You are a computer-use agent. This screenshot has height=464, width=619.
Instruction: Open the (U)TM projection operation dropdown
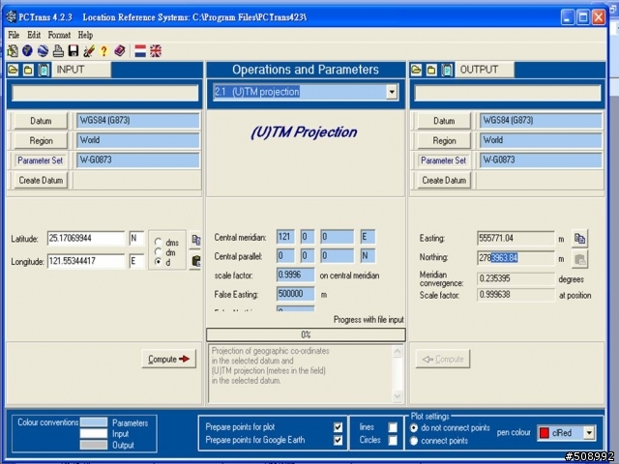coord(392,92)
